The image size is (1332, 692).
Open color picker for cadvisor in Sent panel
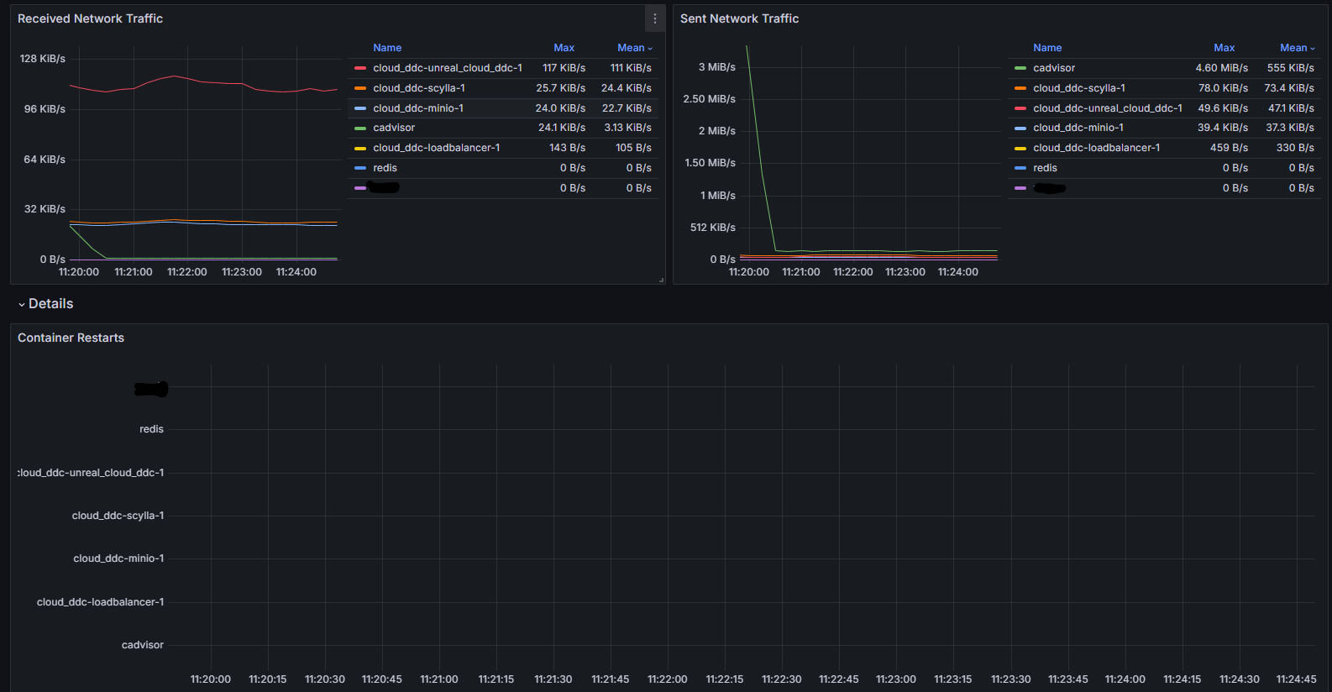[x=1020, y=68]
